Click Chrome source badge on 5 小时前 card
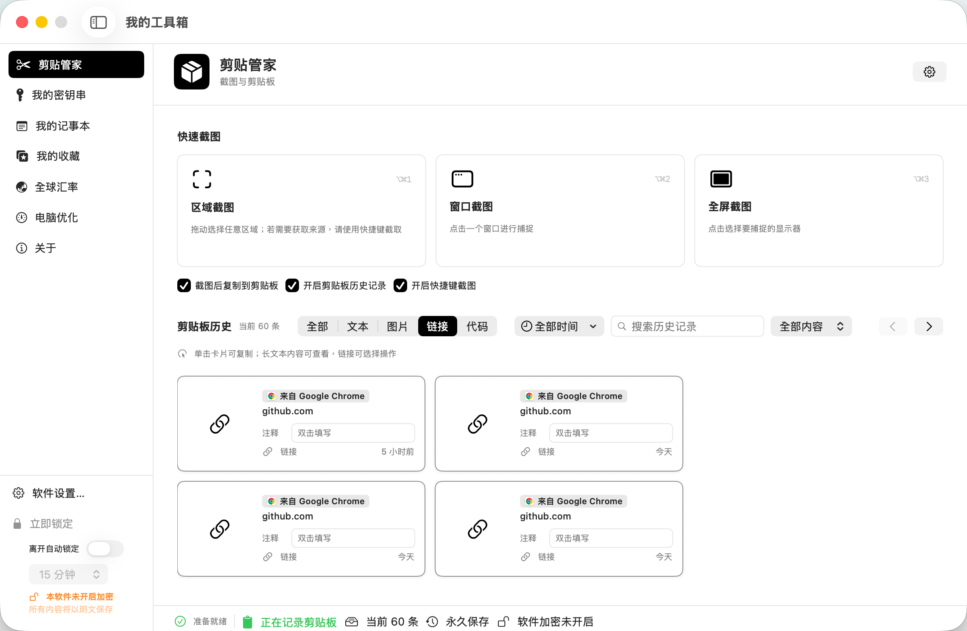This screenshot has width=967, height=631. click(316, 396)
